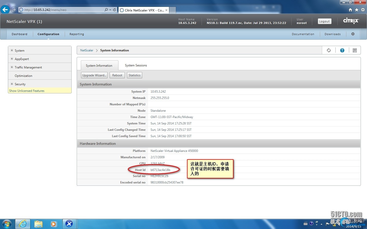This screenshot has width=367, height=229.
Task: Click the Time Zone value GMT-11:00-SST-Pacific/Midway
Action: point(172,117)
